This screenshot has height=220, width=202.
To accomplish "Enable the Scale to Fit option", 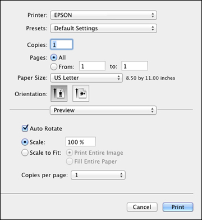I will [25, 152].
